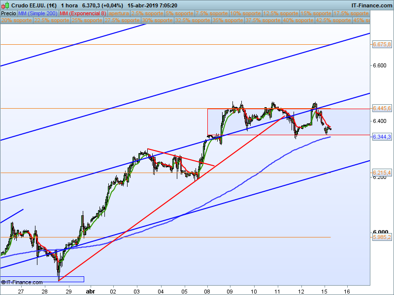The height and width of the screenshot is (295, 394).
Task: Click the 5.985,2 price level tag
Action: point(382,237)
